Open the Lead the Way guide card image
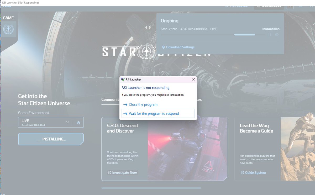315x195 pixels. pyautogui.click(x=298, y=149)
